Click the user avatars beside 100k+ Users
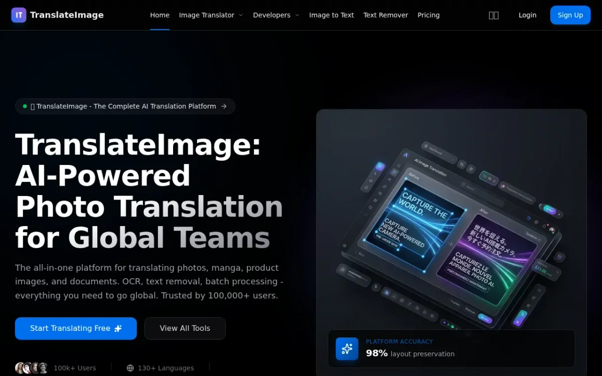The image size is (602, 376). [32, 368]
